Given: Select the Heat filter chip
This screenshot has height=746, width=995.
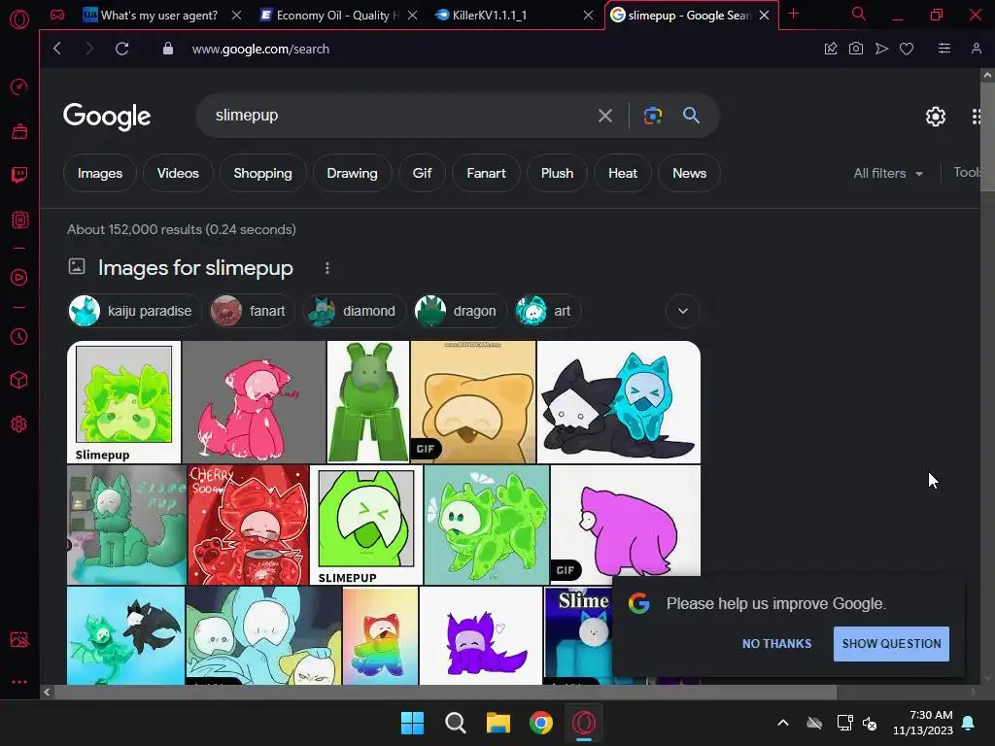Looking at the screenshot, I should tap(623, 173).
